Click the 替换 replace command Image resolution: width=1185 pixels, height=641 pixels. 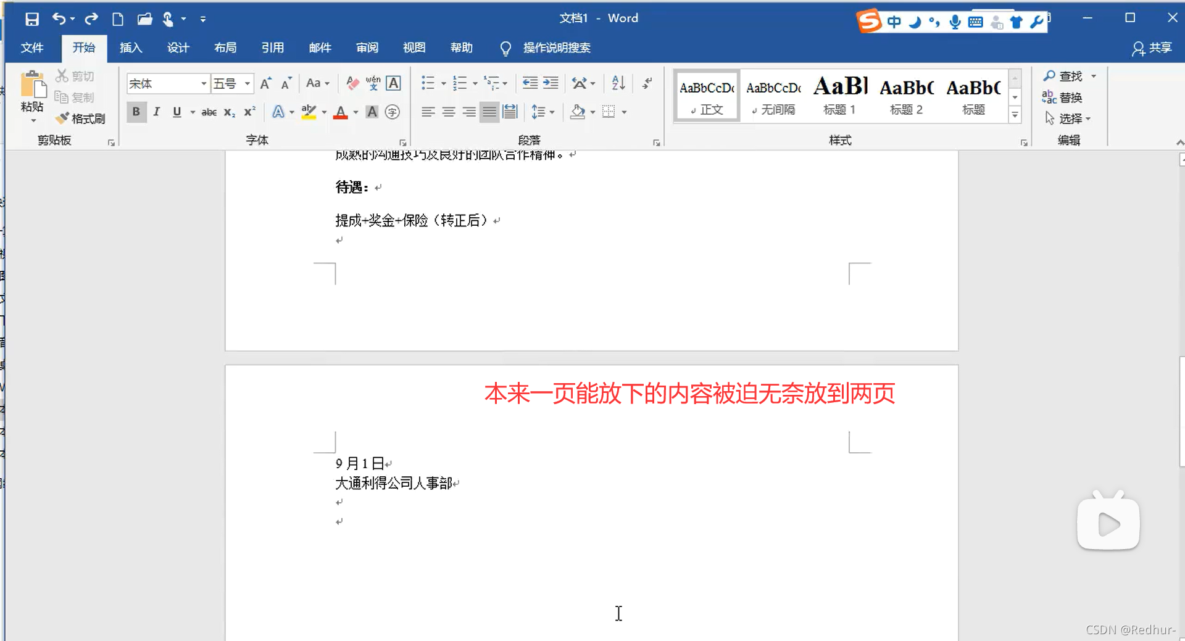pyautogui.click(x=1070, y=97)
